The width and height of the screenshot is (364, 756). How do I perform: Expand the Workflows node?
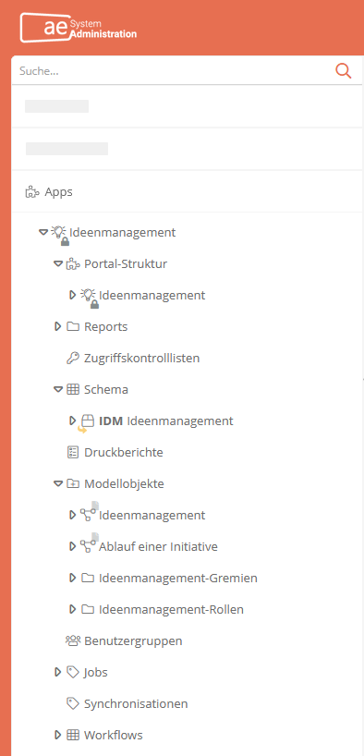pos(58,735)
